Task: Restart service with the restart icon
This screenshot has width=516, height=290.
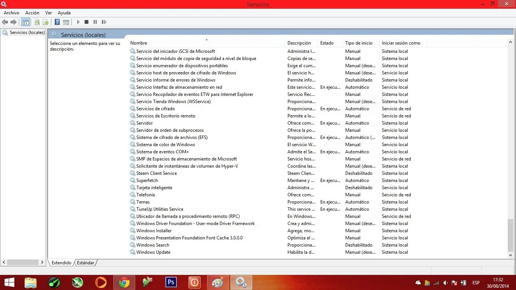Action: click(104, 22)
